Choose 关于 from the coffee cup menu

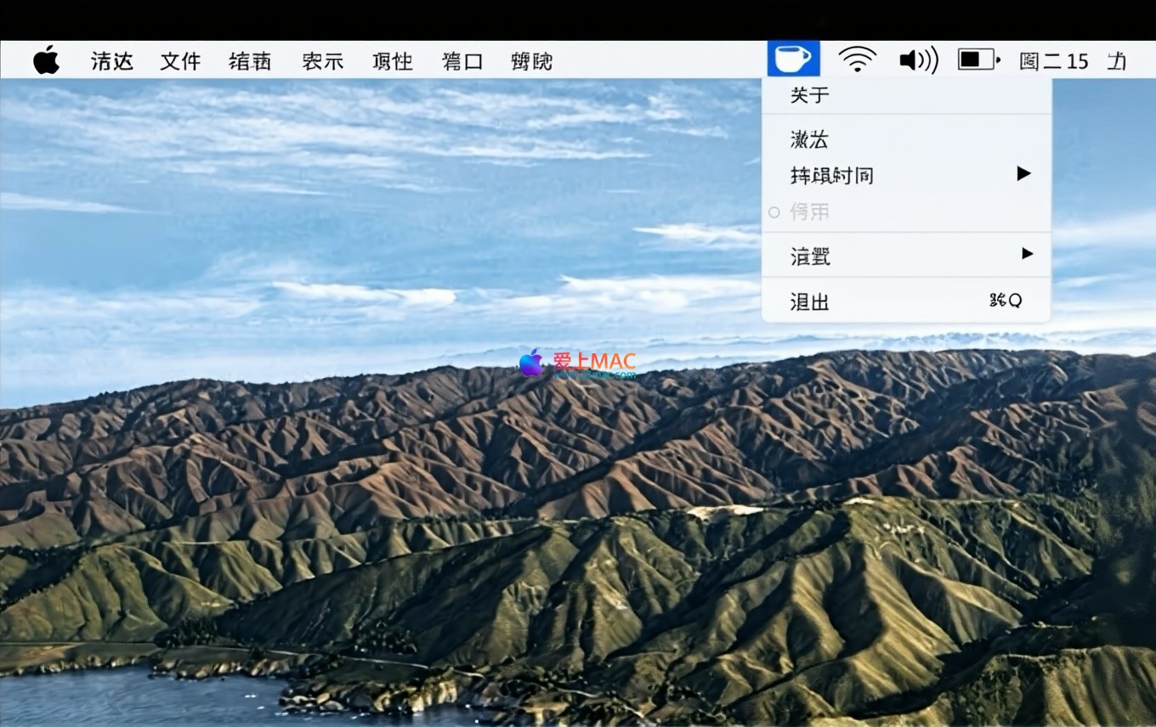click(x=809, y=95)
